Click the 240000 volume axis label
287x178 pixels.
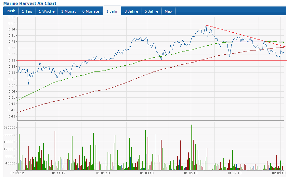pyautogui.click(x=9, y=128)
